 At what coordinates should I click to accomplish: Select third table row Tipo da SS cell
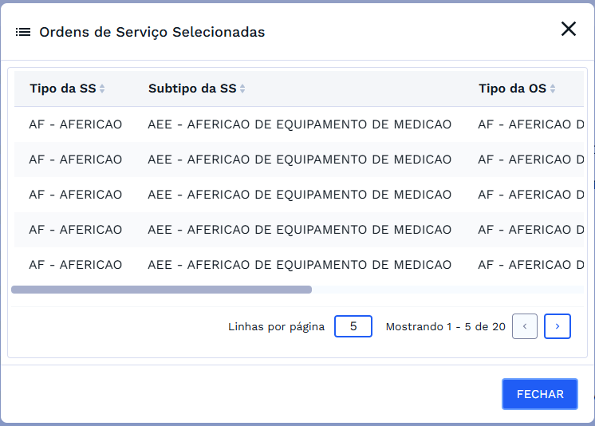76,195
